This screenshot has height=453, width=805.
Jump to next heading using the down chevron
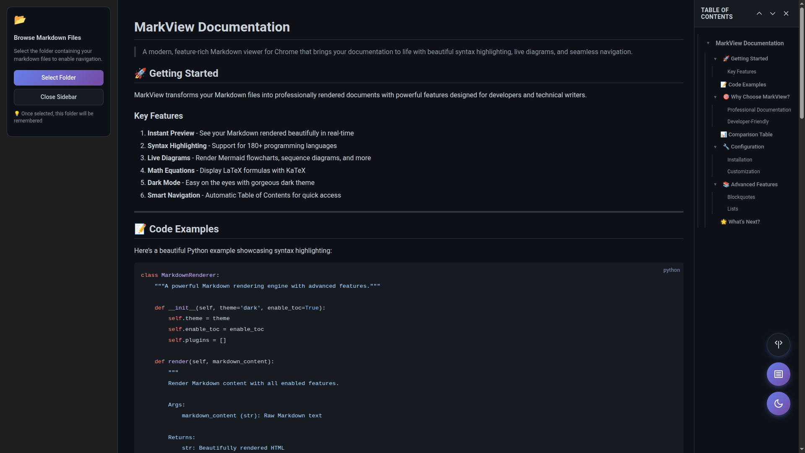772,13
